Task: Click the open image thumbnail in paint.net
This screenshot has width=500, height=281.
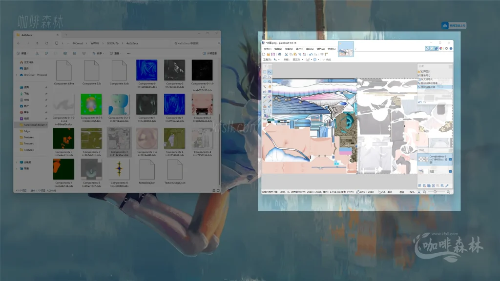Action: coord(346,49)
